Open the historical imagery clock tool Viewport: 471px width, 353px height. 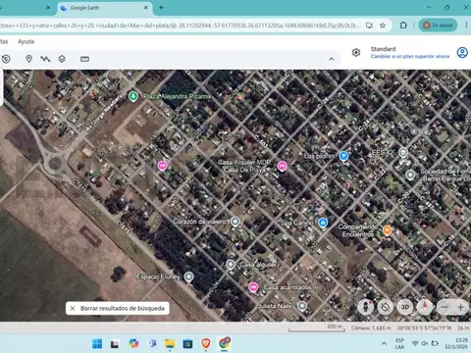tap(6, 59)
